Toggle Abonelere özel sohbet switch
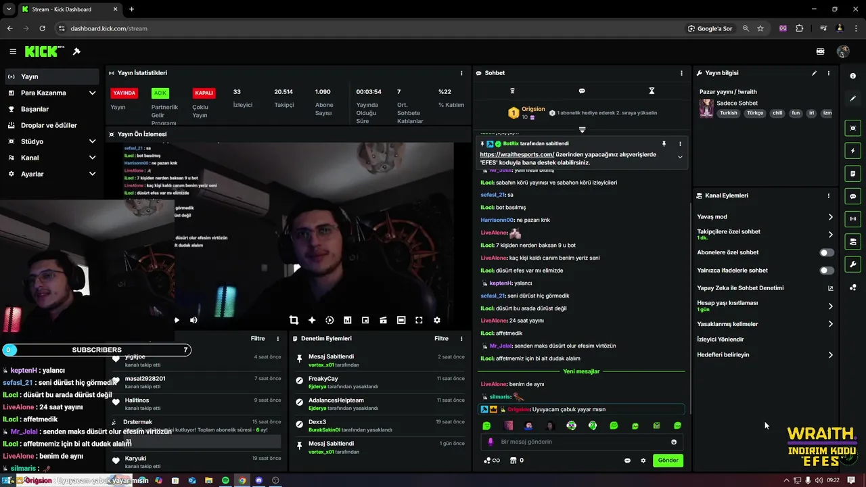The height and width of the screenshot is (487, 866). [x=827, y=252]
